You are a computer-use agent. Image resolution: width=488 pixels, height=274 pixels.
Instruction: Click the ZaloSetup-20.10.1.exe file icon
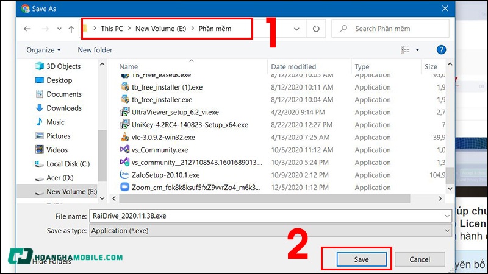[x=125, y=175]
